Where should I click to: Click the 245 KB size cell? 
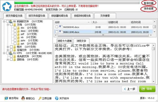coord(98,32)
